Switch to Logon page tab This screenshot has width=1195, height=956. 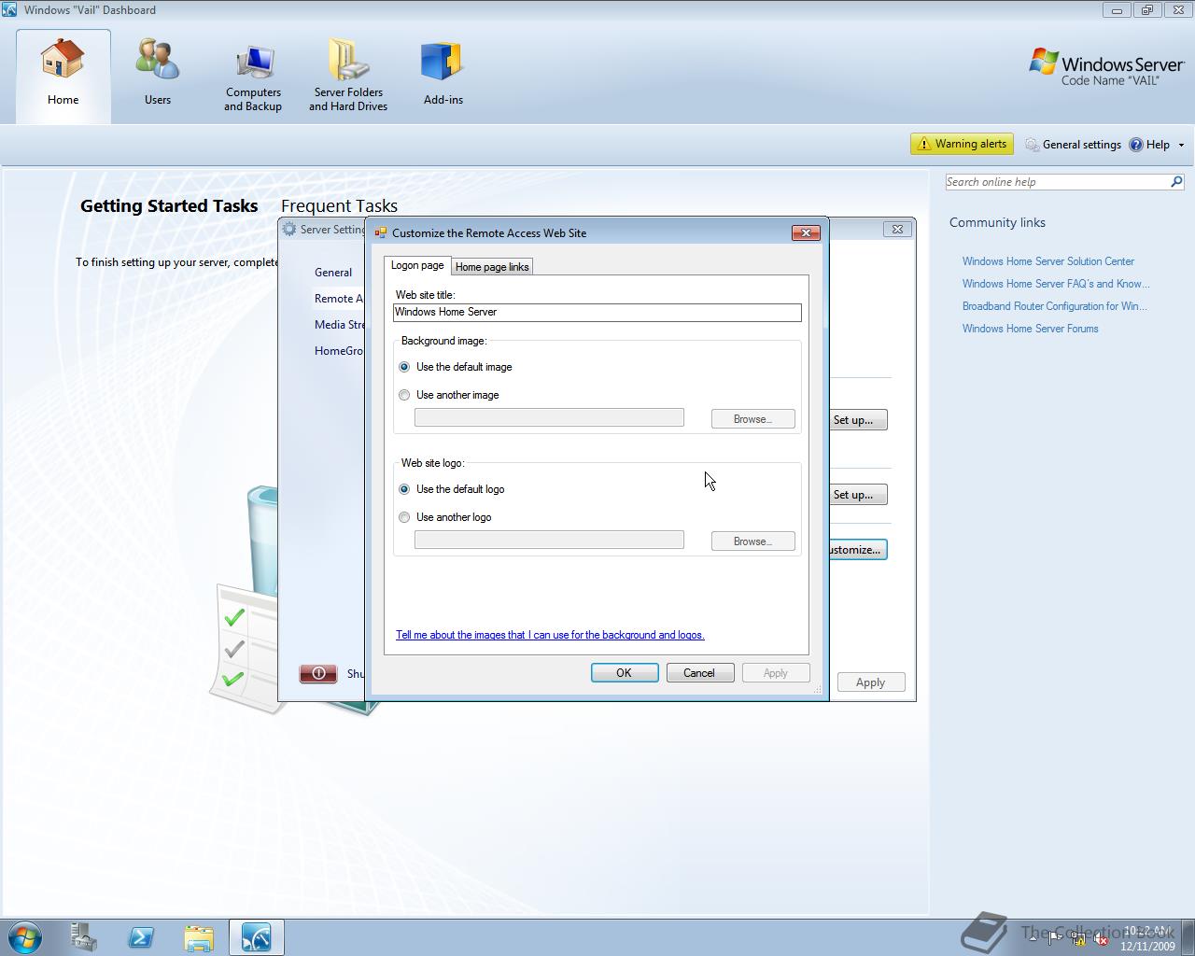click(417, 265)
